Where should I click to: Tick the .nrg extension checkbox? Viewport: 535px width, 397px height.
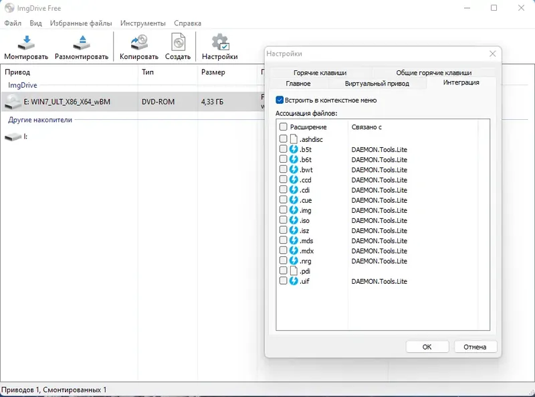point(283,260)
